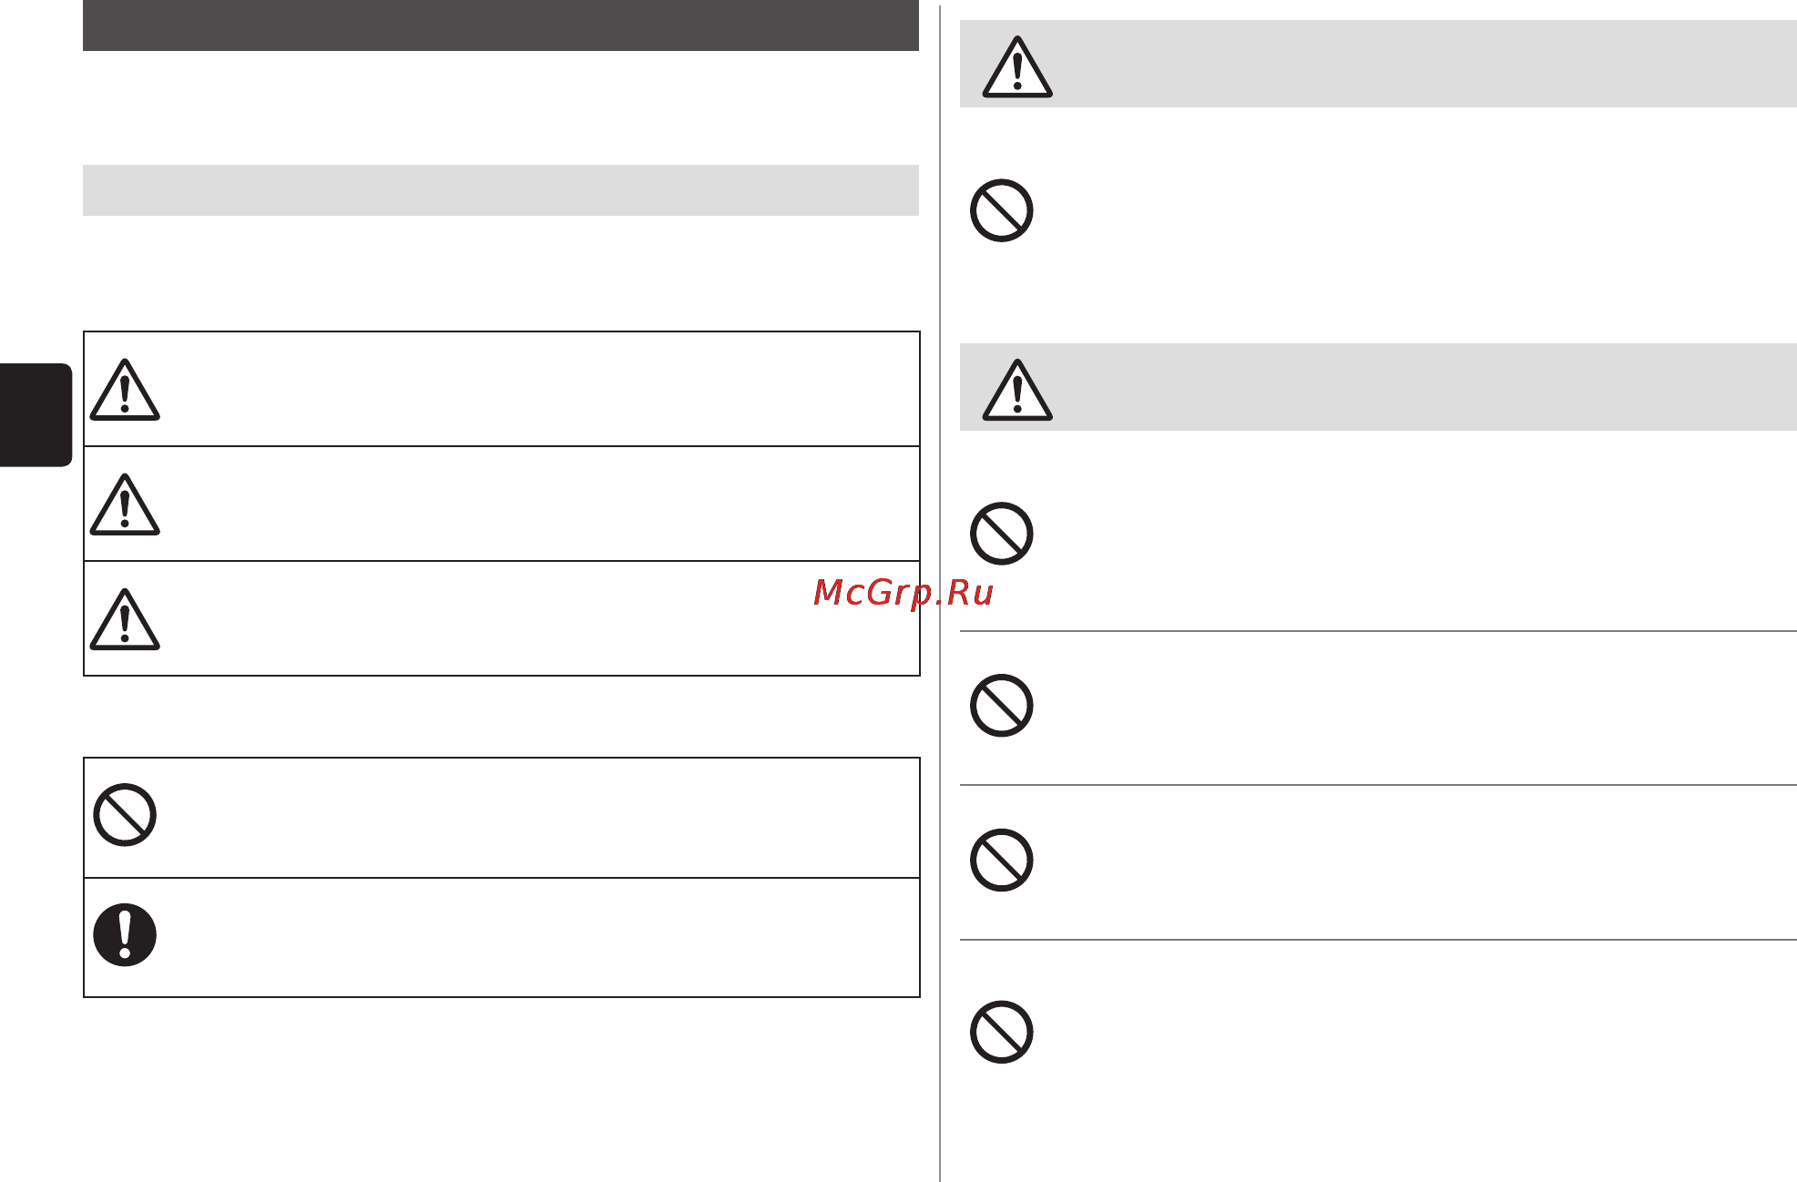Click the bottommost prohibition icon on right page
Screen dimensions: 1797x1182
[1002, 1033]
